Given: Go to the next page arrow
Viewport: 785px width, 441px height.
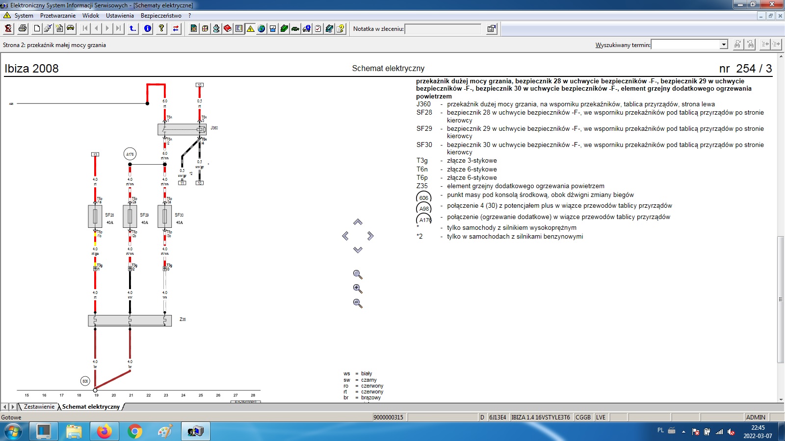Looking at the screenshot, I should (x=107, y=28).
